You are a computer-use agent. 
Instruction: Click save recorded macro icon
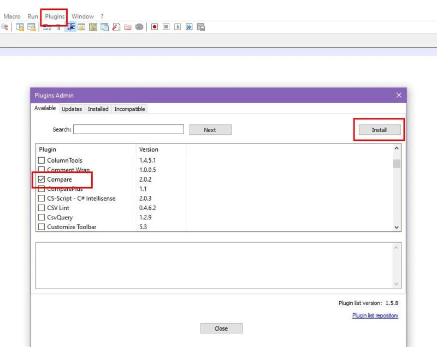click(200, 27)
